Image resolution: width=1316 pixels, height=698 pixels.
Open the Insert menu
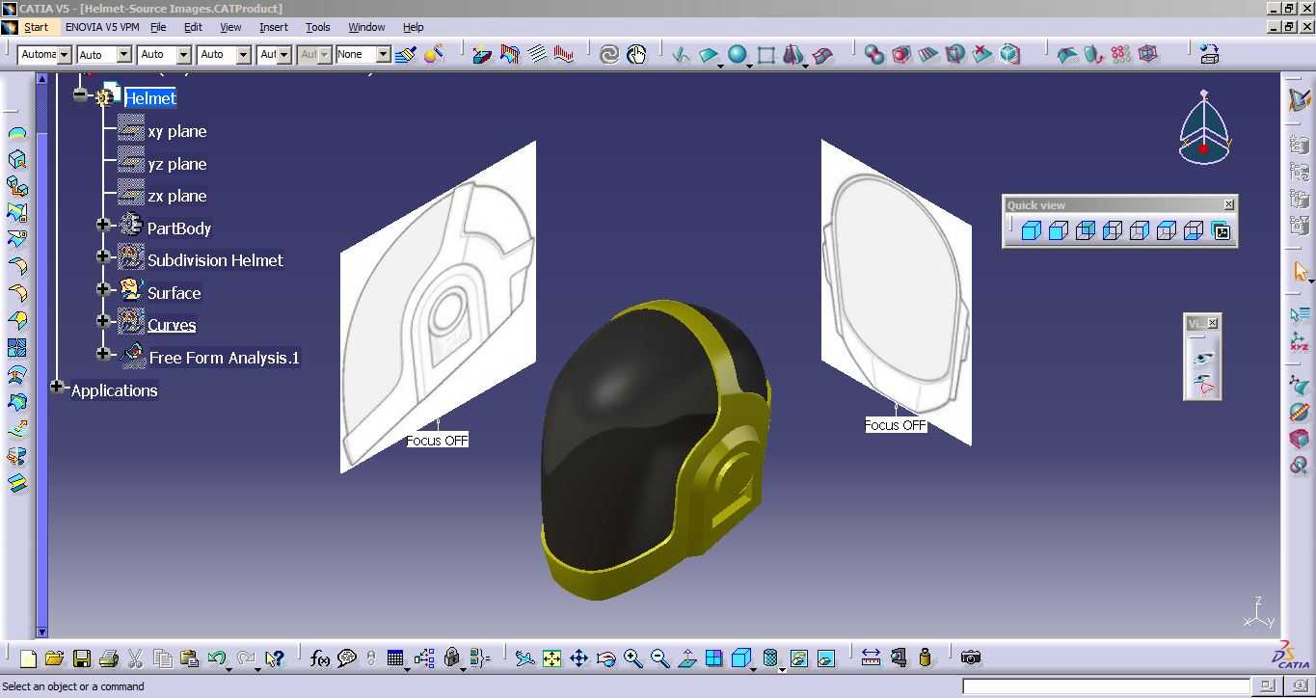tap(274, 27)
